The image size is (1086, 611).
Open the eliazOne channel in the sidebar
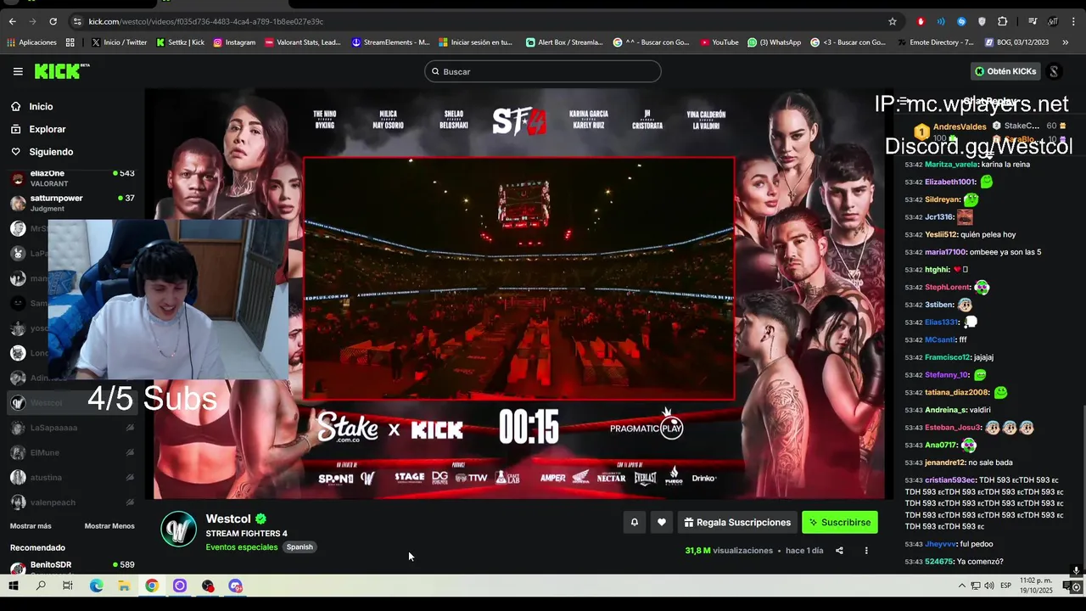(72, 178)
